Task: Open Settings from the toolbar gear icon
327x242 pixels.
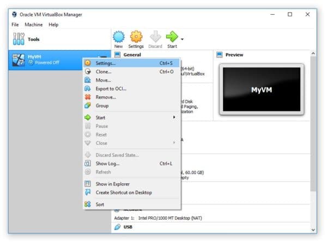Action: point(136,37)
